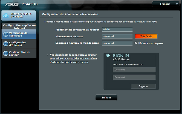
Task: Click the Suivant button
Action: pyautogui.click(x=106, y=97)
